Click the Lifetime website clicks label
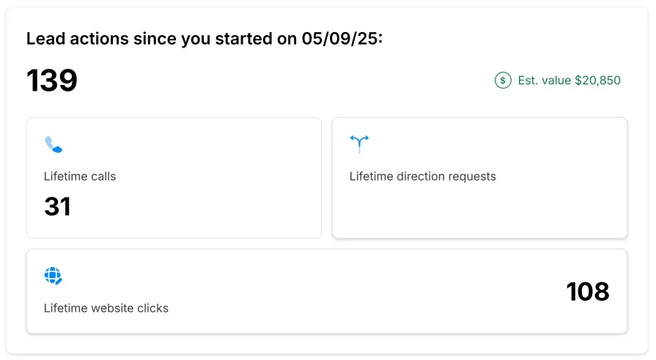Viewport: 656px width, 360px height. [106, 308]
